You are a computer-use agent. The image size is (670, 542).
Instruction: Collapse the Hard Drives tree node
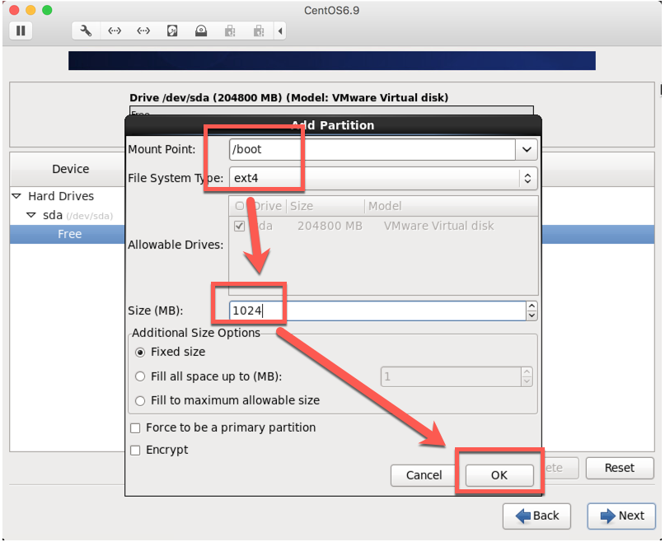click(16, 196)
